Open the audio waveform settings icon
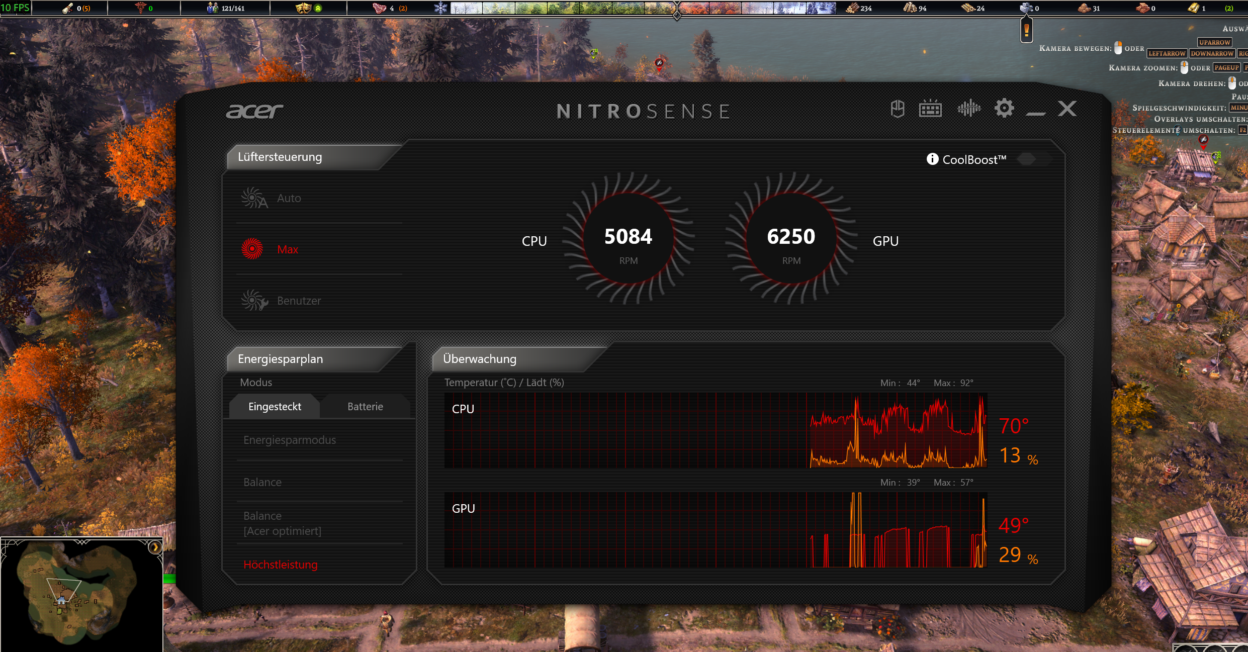The image size is (1248, 652). pos(969,108)
